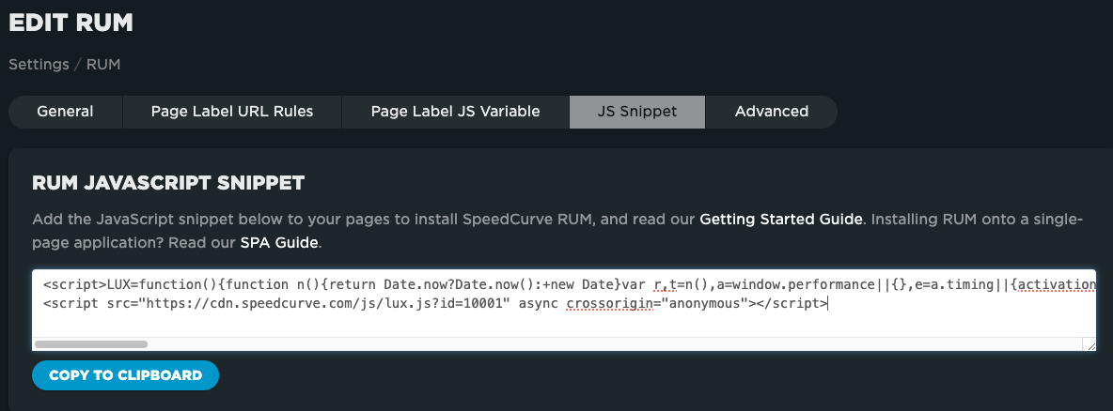Go to the Advanced tab
1113x411 pixels.
[772, 112]
